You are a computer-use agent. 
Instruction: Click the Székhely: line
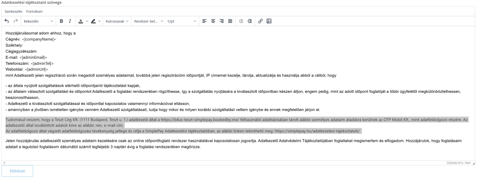click(14, 45)
